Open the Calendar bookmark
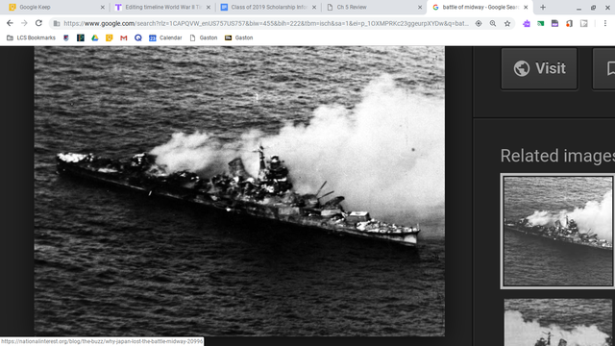615x346 pixels. [165, 37]
